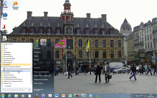Image resolution: width=157 pixels, height=98 pixels.
Task: Expand the Software Informer folder
Action: click(x=16, y=75)
